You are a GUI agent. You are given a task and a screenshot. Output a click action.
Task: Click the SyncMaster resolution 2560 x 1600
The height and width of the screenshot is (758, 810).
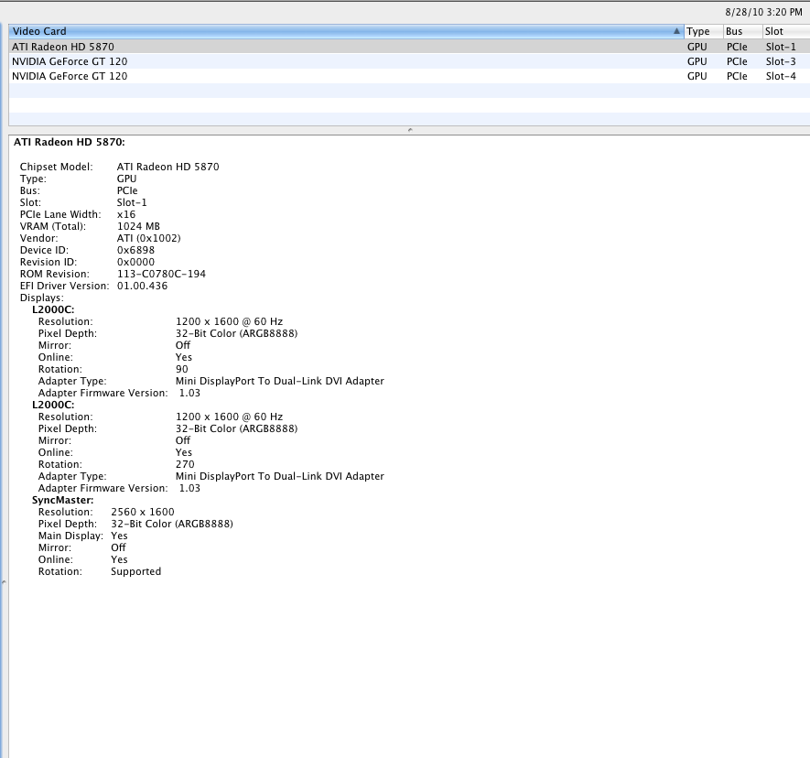tap(143, 512)
